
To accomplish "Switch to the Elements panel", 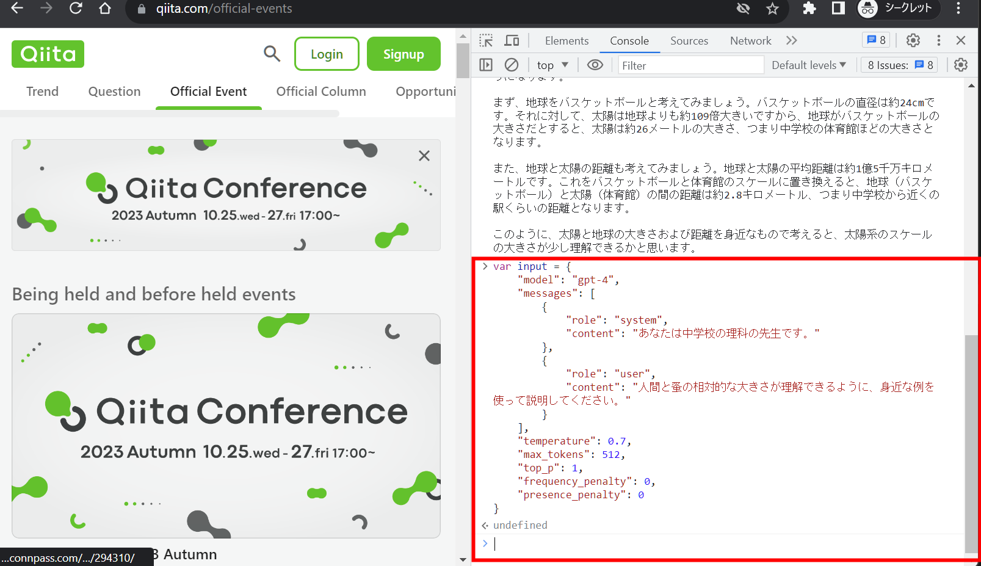I will coord(567,41).
